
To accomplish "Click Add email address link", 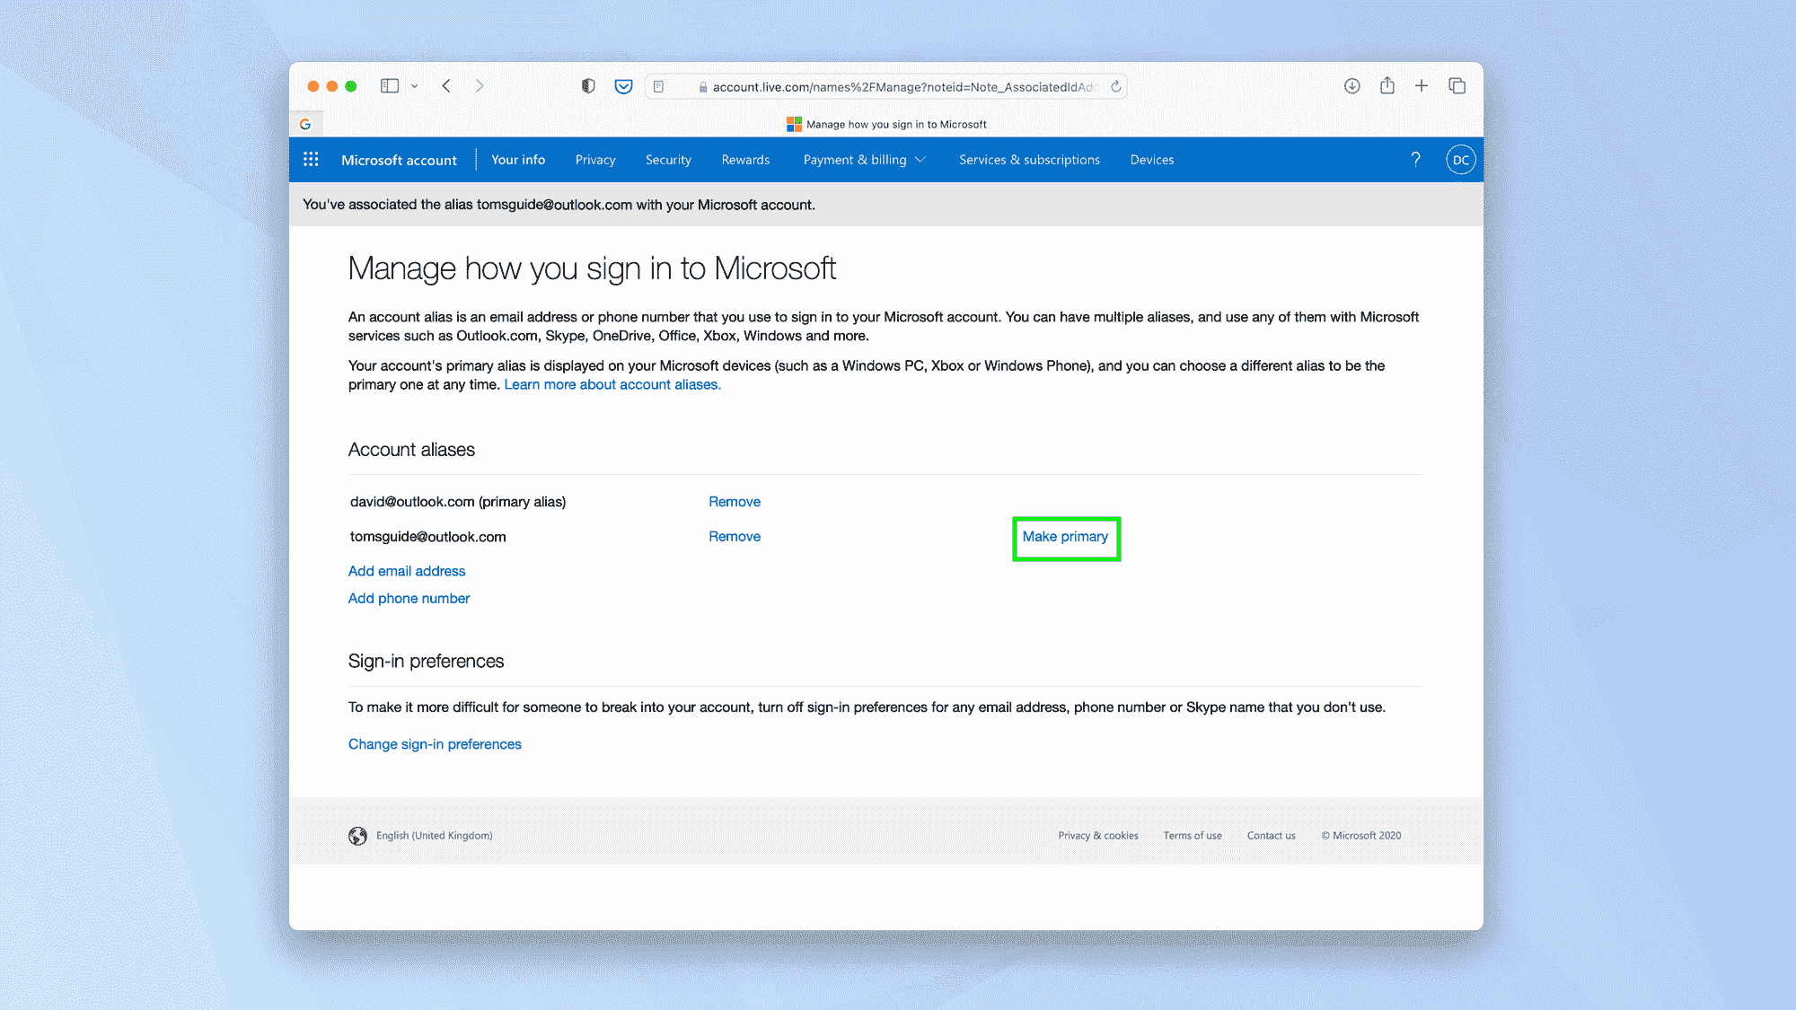I will click(407, 571).
